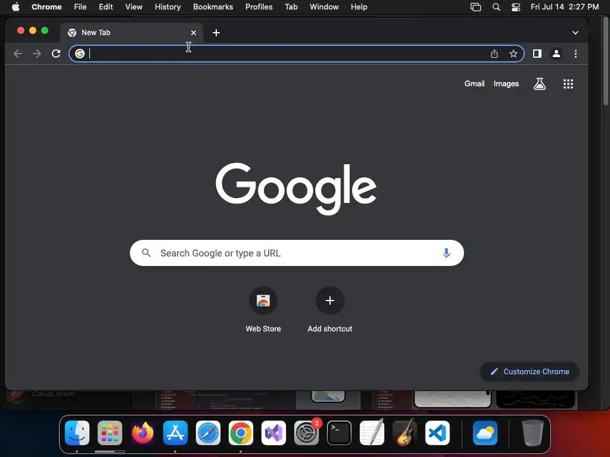
Task: Expand the tab search chevron
Action: [575, 33]
